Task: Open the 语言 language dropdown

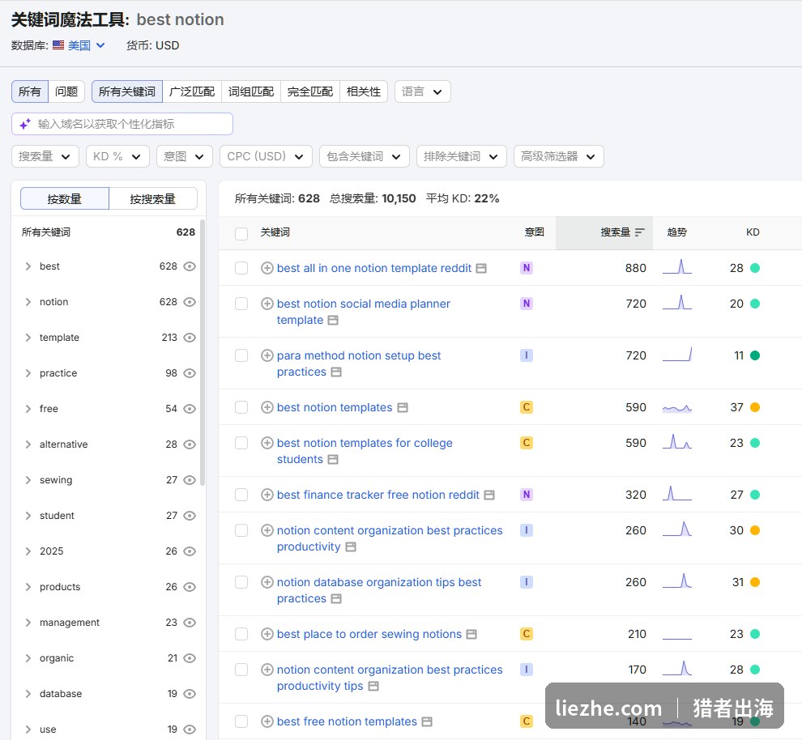Action: click(x=423, y=91)
